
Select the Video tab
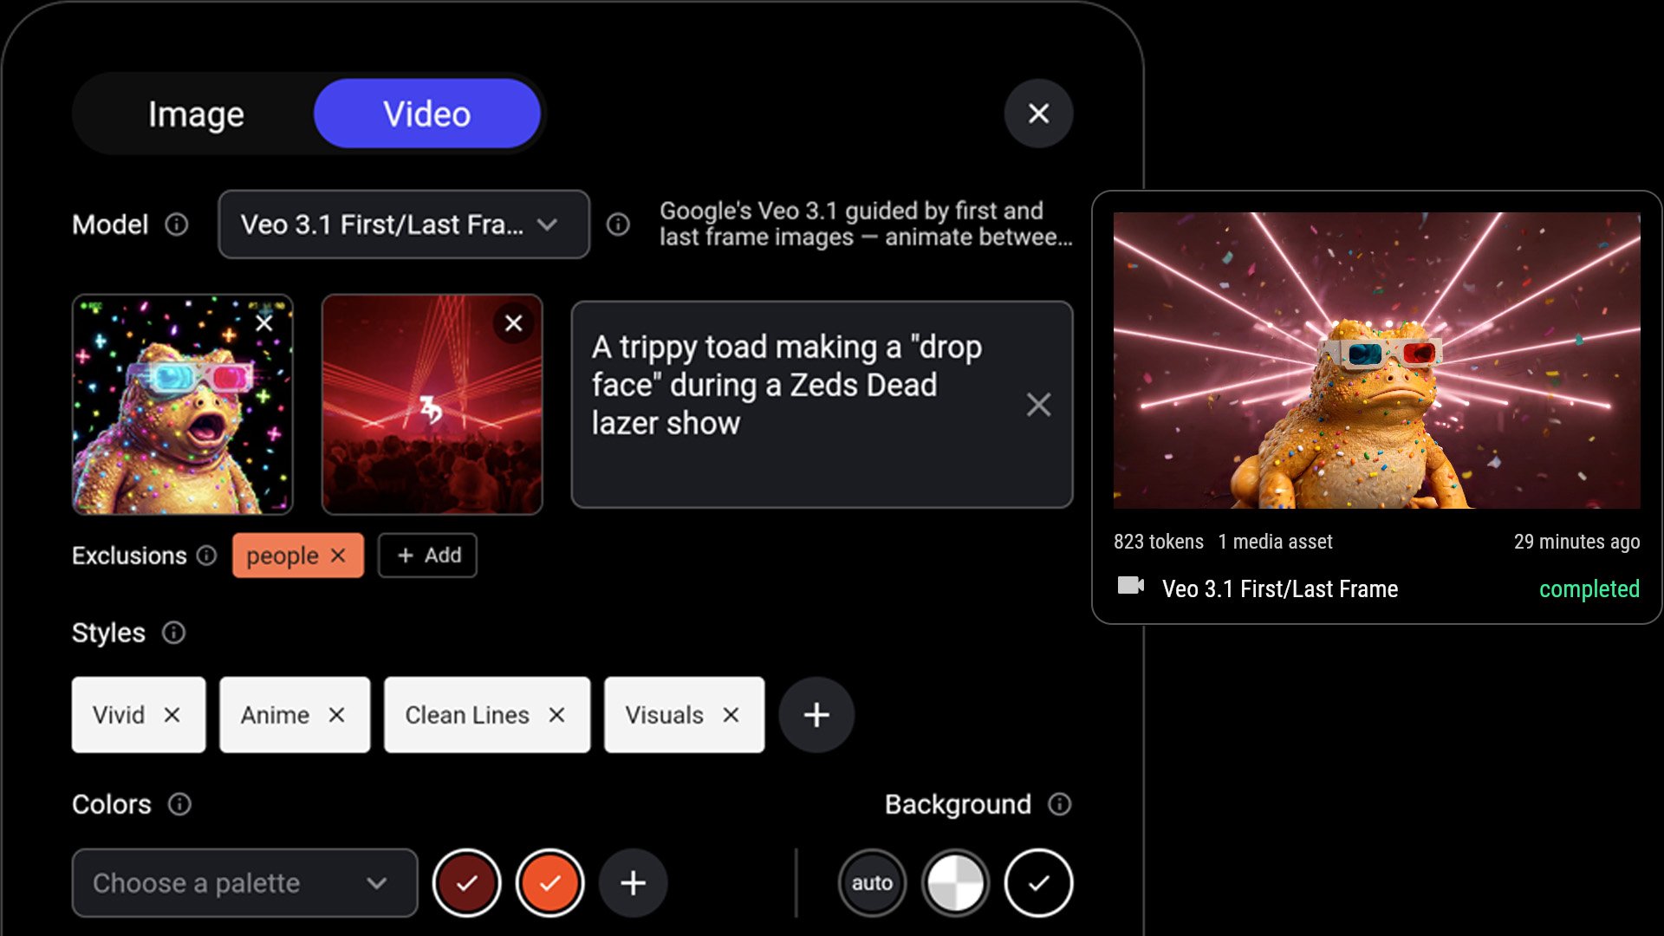tap(426, 114)
